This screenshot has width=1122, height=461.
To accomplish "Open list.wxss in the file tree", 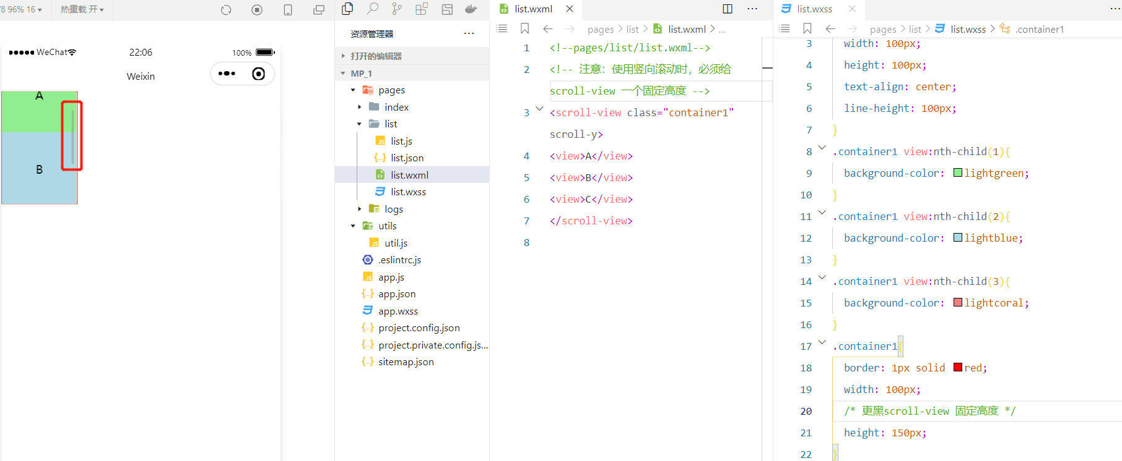I will [x=408, y=192].
